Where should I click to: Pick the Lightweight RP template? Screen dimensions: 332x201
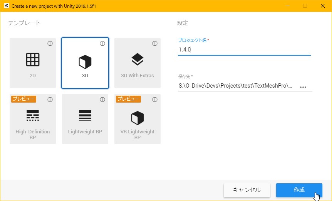click(x=85, y=119)
